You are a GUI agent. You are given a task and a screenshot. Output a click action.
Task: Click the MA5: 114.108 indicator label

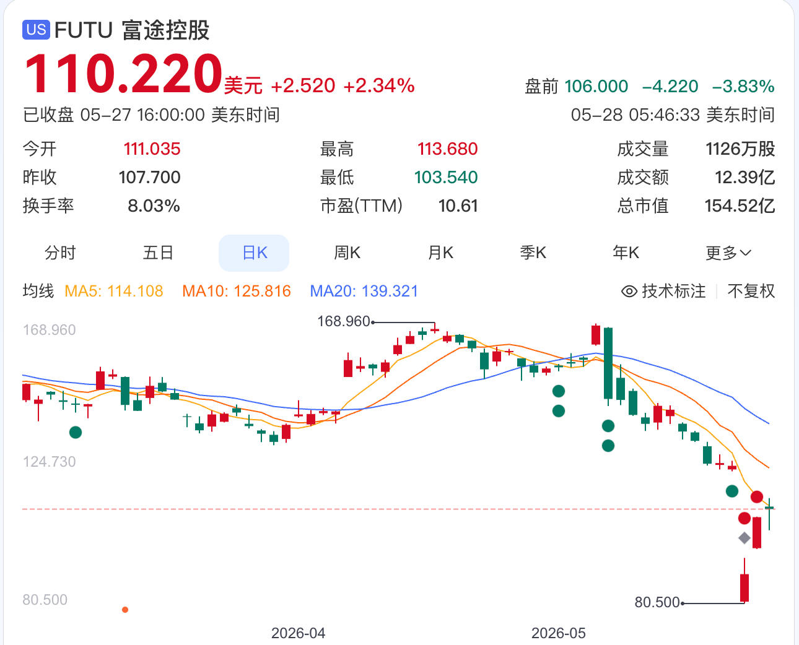pos(114,291)
